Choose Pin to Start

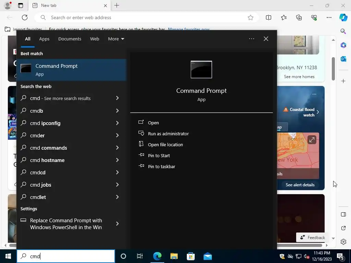[159, 156]
